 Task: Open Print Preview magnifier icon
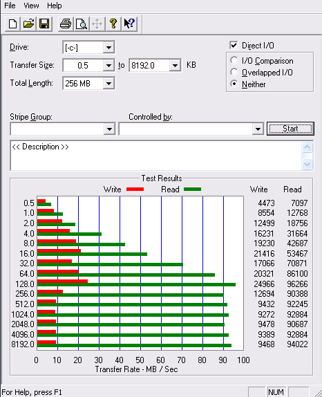82,24
